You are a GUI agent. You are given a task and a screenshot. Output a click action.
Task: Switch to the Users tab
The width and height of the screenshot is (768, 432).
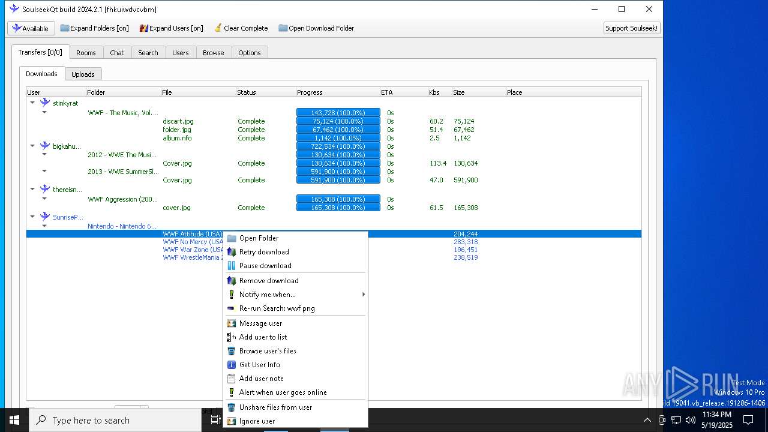pos(181,53)
